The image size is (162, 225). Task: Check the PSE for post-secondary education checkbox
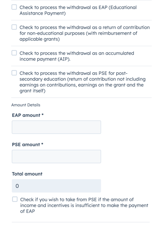pos(14,73)
